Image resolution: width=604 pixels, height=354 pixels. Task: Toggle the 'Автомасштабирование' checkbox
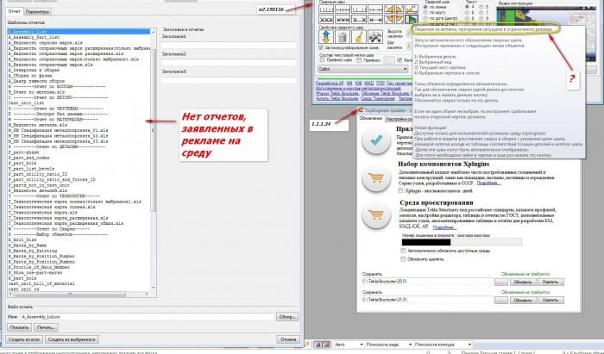(x=321, y=47)
